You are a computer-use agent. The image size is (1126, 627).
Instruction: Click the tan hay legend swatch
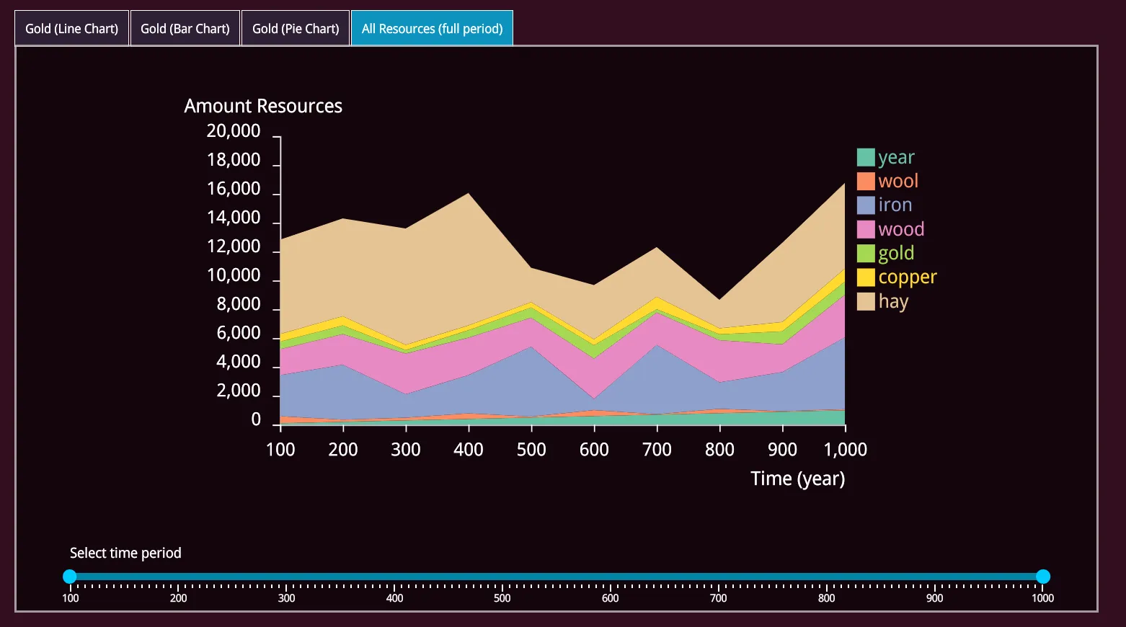coord(866,301)
